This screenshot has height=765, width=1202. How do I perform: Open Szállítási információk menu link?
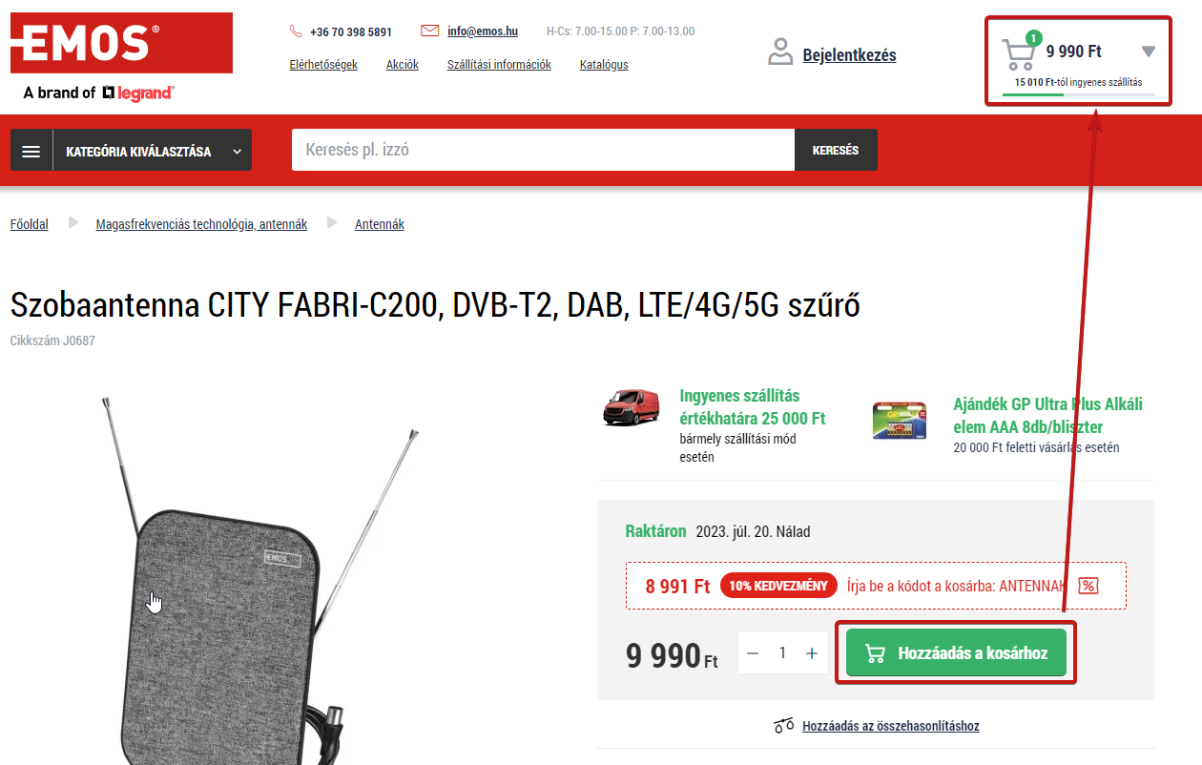(499, 65)
